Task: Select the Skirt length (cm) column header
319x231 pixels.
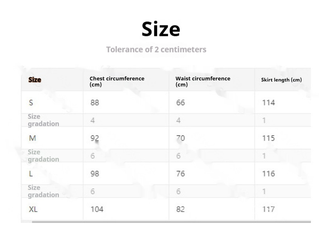Action: 281,80
